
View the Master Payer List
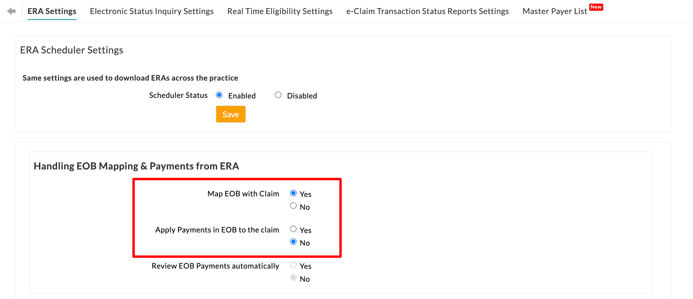pos(554,11)
